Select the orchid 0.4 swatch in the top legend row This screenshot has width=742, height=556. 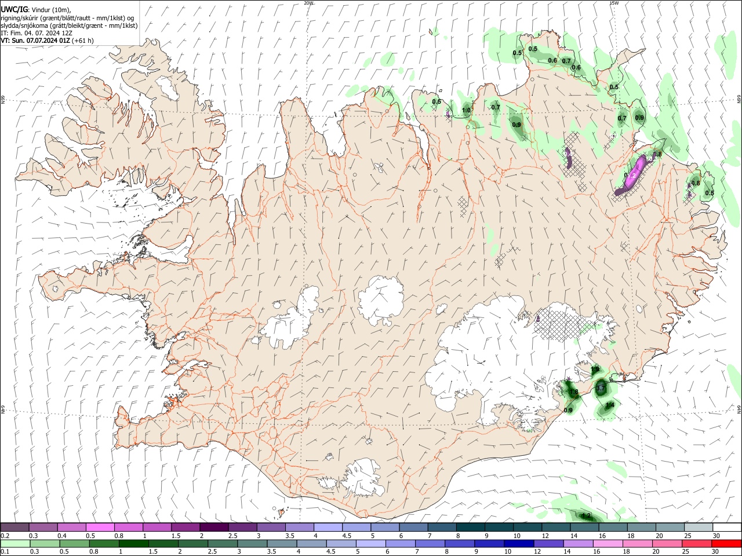click(x=72, y=527)
